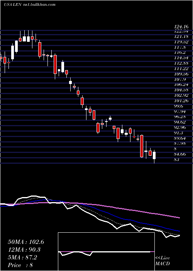Click the 83 price level label
193x271 pixels.
tap(177, 160)
